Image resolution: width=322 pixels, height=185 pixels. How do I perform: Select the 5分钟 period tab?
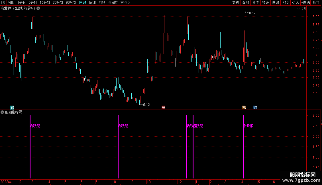click(x=33, y=3)
